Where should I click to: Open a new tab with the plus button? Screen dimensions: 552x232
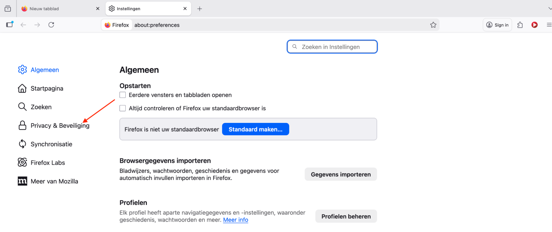point(199,9)
